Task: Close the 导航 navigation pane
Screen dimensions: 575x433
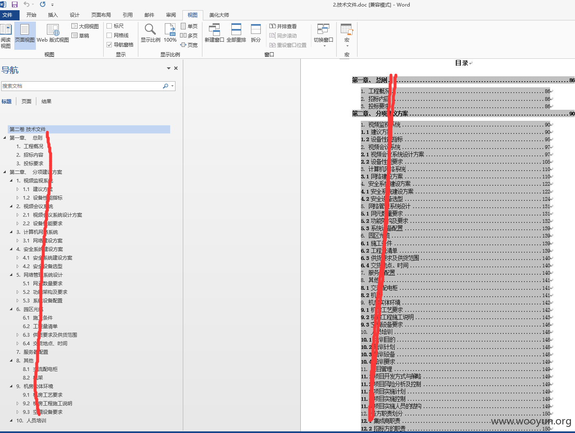Action: 176,68
